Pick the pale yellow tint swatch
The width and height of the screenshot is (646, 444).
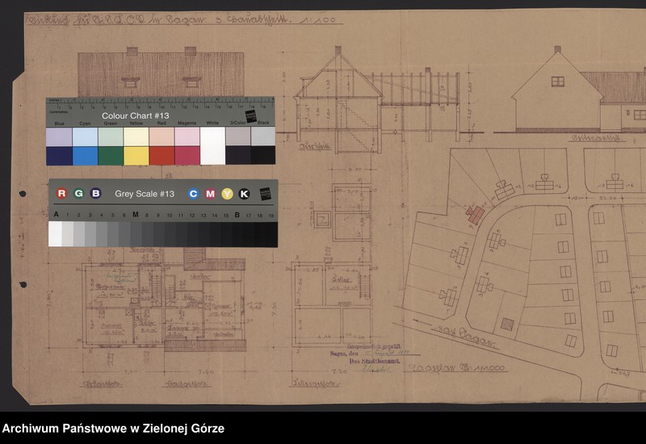tap(136, 136)
